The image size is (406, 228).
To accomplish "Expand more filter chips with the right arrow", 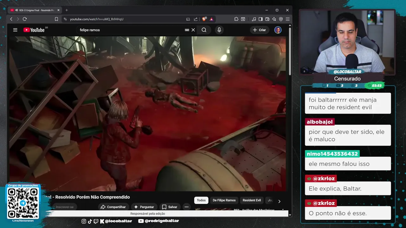I will (279, 201).
